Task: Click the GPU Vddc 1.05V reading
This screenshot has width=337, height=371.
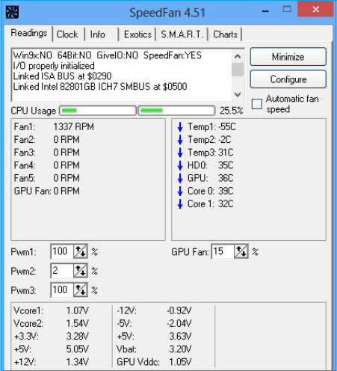Action: 154,362
